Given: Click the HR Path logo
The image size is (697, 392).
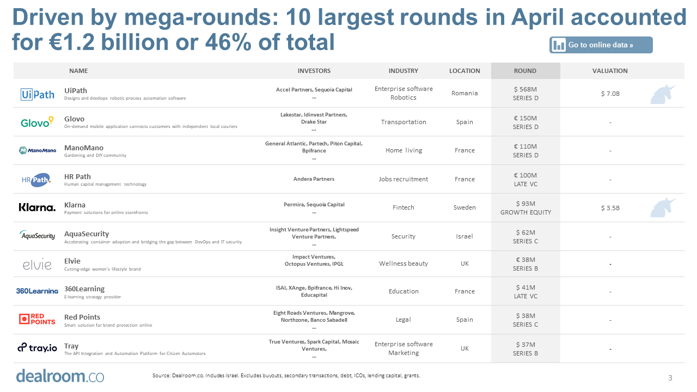Looking at the screenshot, I should [37, 179].
